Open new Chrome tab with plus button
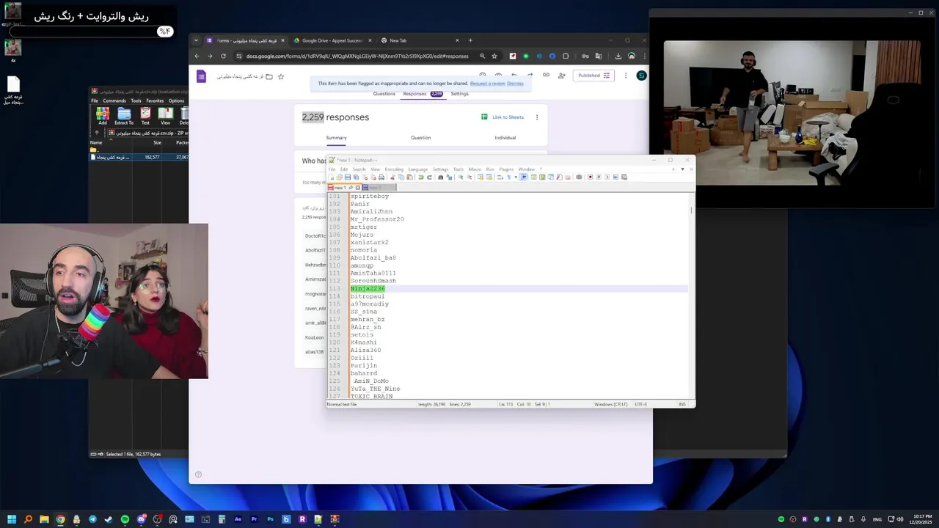 [x=470, y=40]
